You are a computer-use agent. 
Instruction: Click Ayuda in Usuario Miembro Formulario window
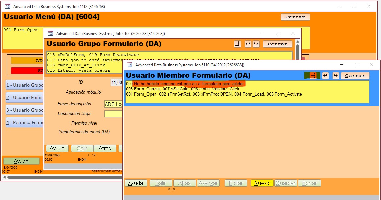point(136,183)
